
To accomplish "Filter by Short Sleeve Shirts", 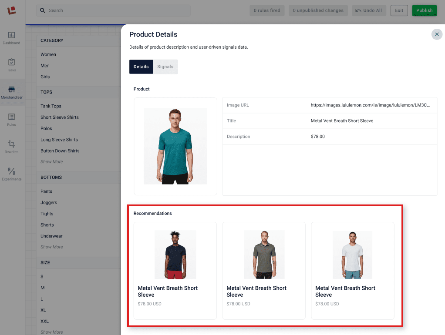I will [x=60, y=117].
